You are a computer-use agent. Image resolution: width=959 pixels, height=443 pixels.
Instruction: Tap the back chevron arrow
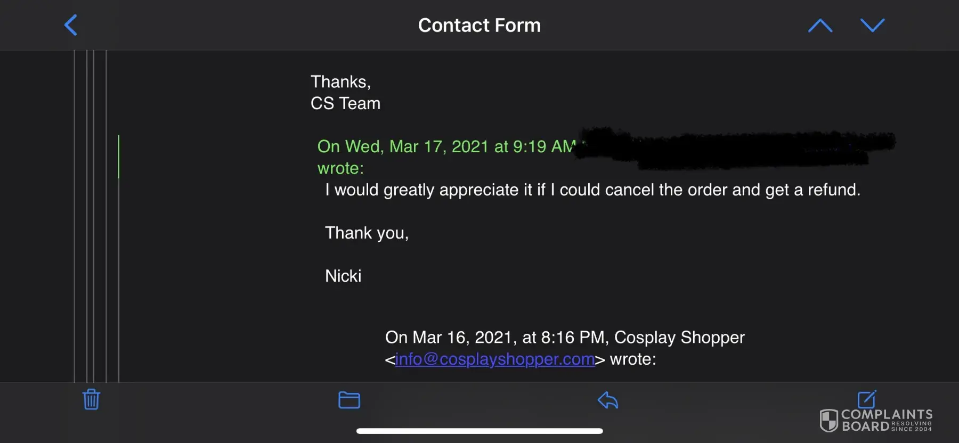[71, 25]
